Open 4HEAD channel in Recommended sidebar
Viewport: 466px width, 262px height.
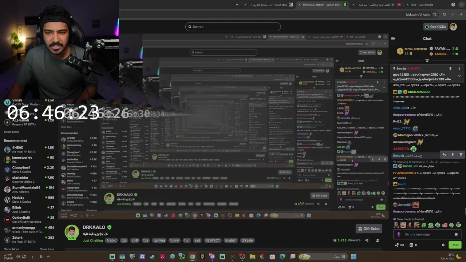(29, 150)
